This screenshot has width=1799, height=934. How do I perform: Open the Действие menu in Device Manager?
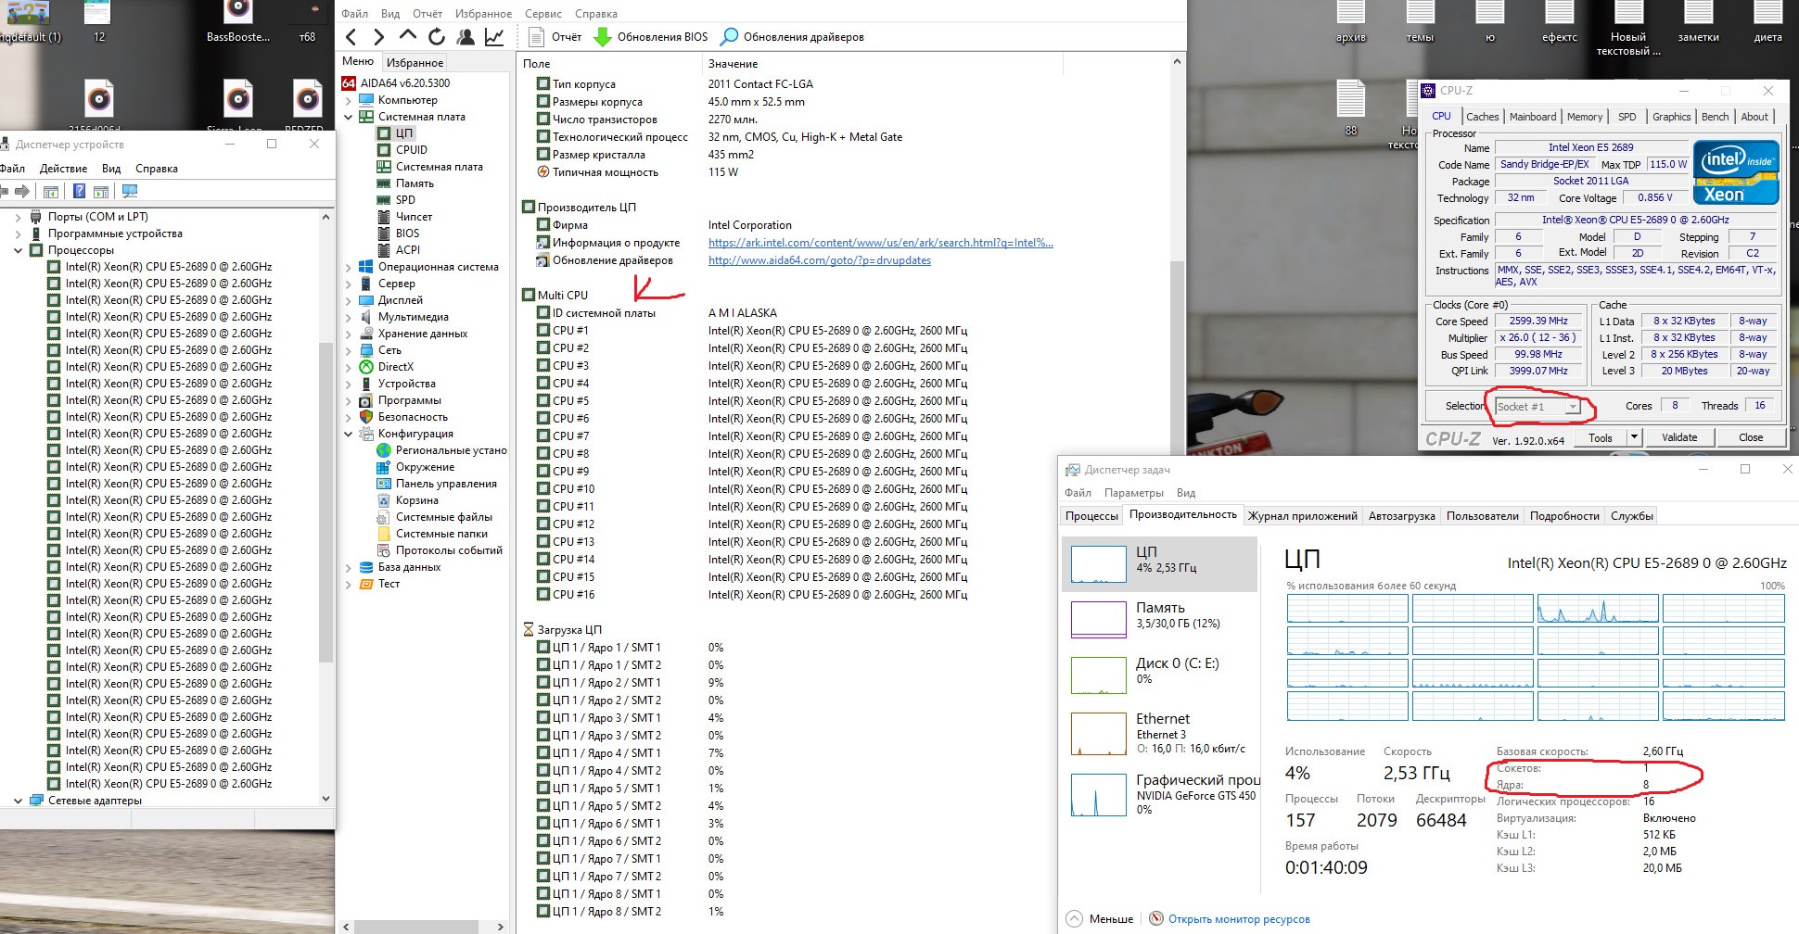(x=63, y=169)
